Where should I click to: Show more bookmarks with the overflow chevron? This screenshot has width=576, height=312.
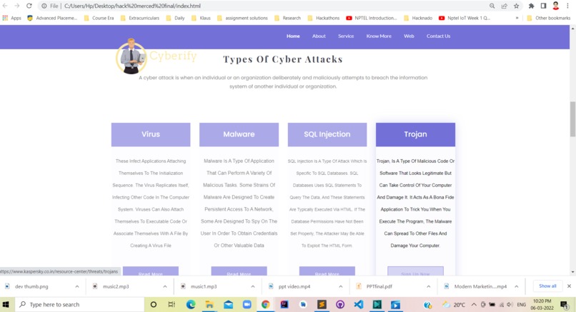click(x=517, y=18)
